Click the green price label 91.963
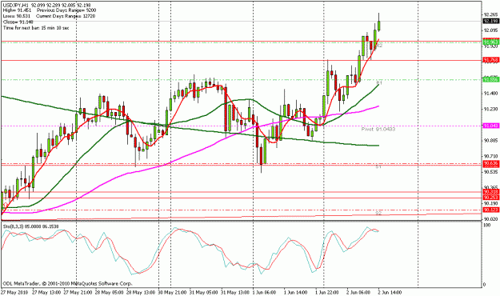This screenshot has width=500, height=296. pos(490,42)
